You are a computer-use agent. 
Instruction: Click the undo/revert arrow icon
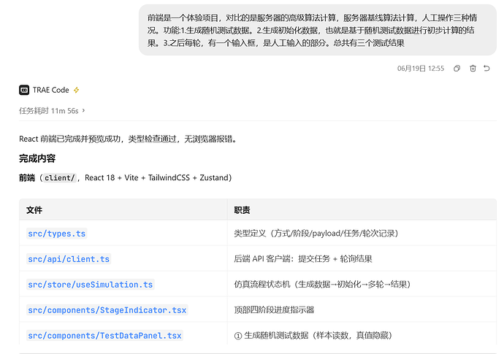coord(486,69)
